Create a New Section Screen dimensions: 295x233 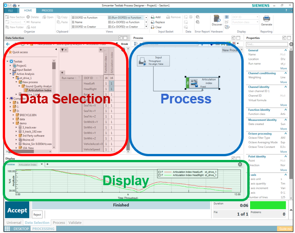pos(15,17)
